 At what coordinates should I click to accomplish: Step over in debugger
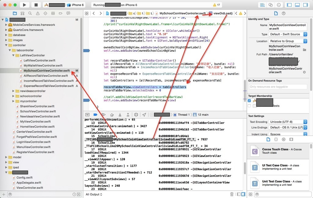(x=112, y=115)
